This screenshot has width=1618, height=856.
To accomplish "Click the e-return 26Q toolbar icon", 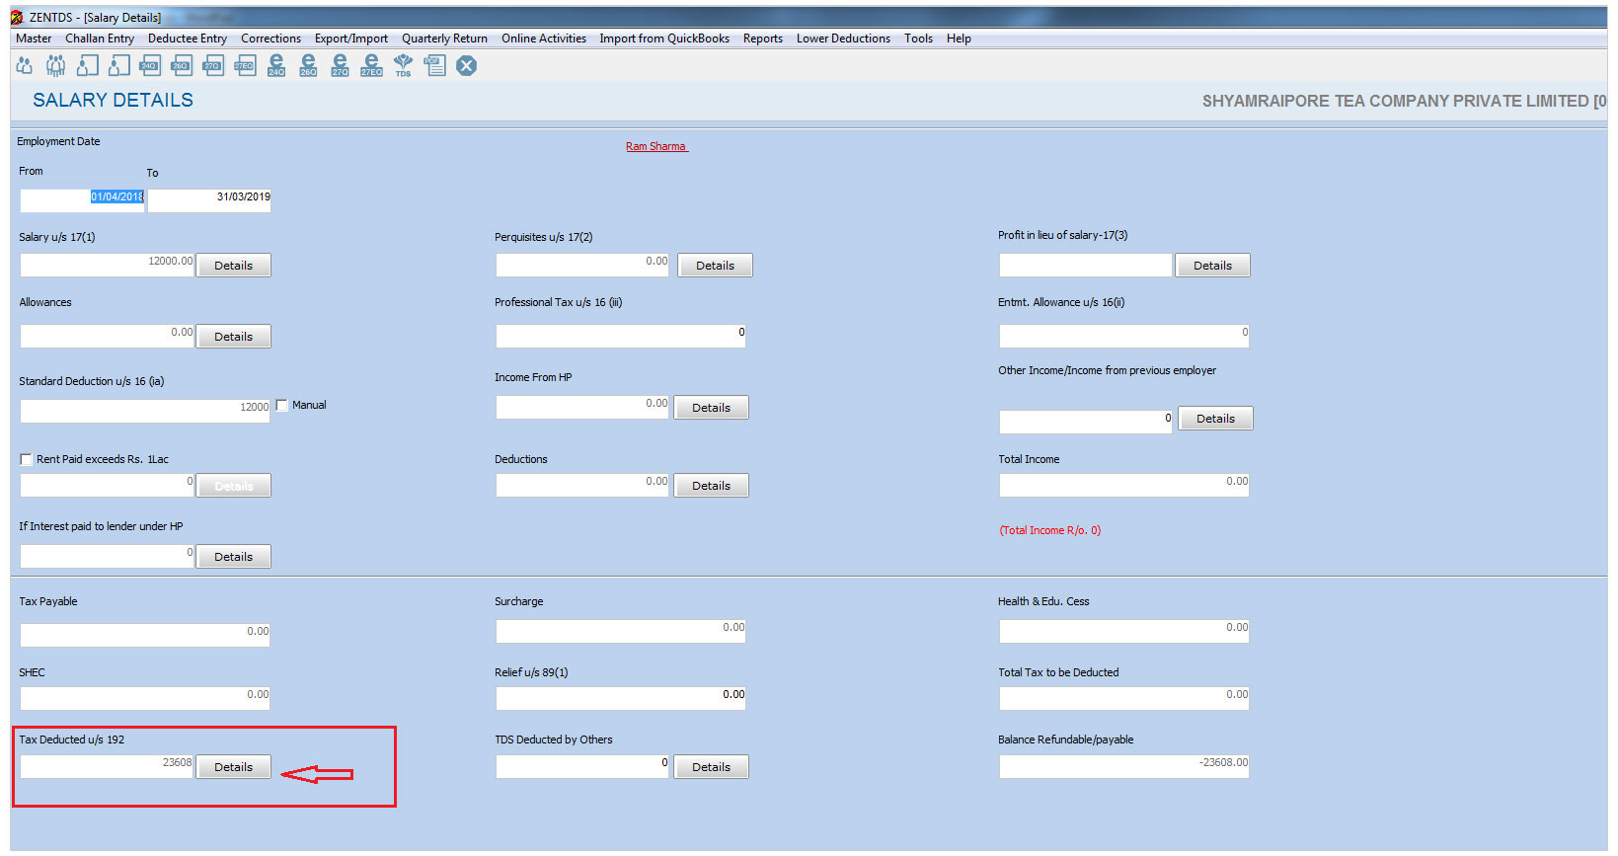I will [308, 65].
